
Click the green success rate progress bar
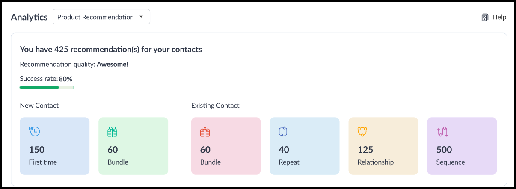click(x=46, y=87)
